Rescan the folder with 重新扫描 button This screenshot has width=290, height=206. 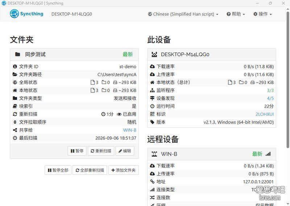tap(101, 151)
